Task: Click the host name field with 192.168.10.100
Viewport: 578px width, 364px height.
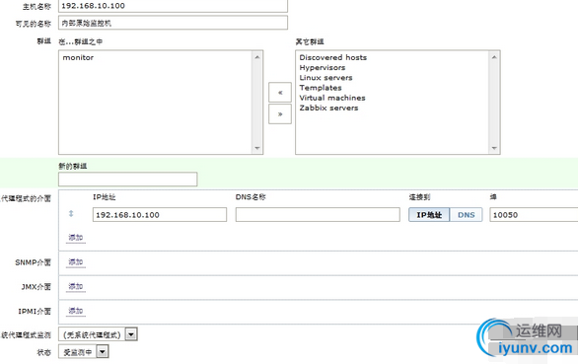Action: [173, 6]
